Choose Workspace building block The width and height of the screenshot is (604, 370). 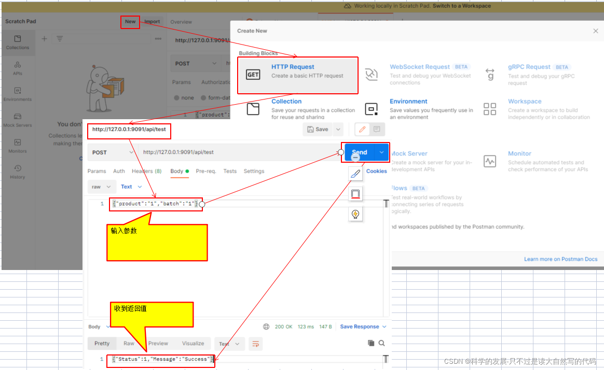tap(525, 101)
